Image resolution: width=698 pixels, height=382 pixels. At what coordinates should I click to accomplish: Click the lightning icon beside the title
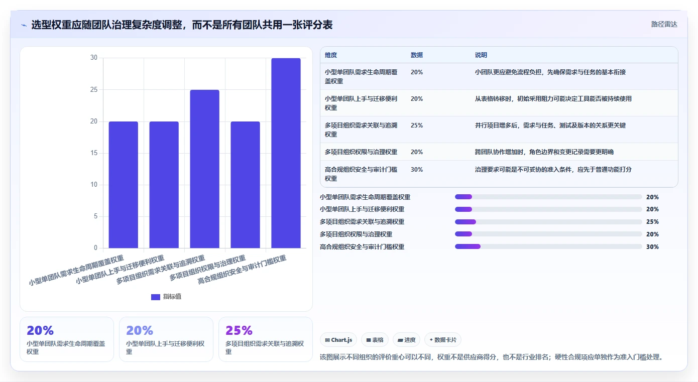[x=24, y=25]
